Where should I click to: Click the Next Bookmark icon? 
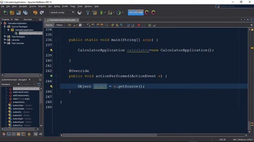(117, 25)
